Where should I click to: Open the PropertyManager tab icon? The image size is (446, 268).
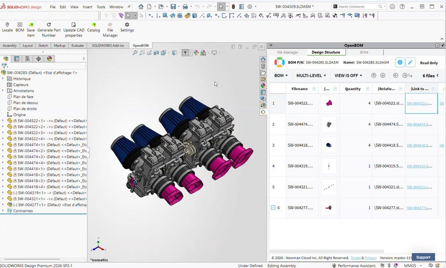17,59
